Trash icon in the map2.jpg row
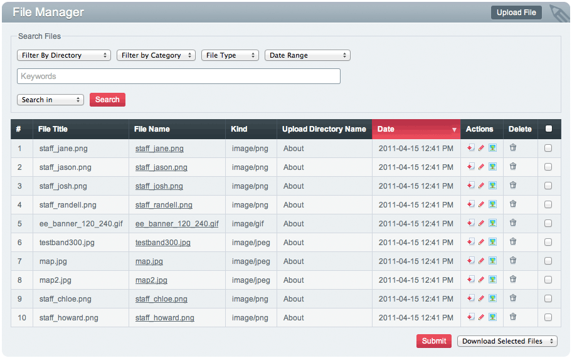The image size is (572, 358). pos(513,279)
